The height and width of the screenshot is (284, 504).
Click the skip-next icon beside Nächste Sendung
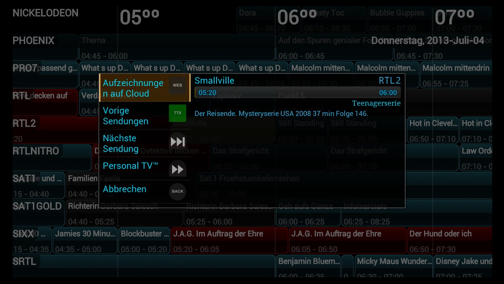178,141
